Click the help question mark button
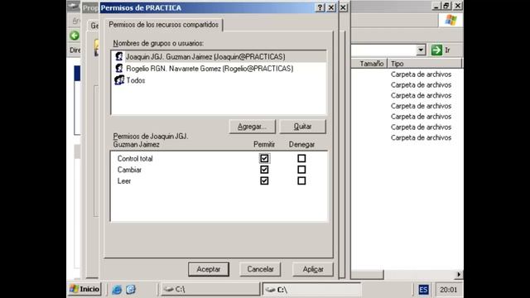This screenshot has height=298, width=530. pos(320,7)
